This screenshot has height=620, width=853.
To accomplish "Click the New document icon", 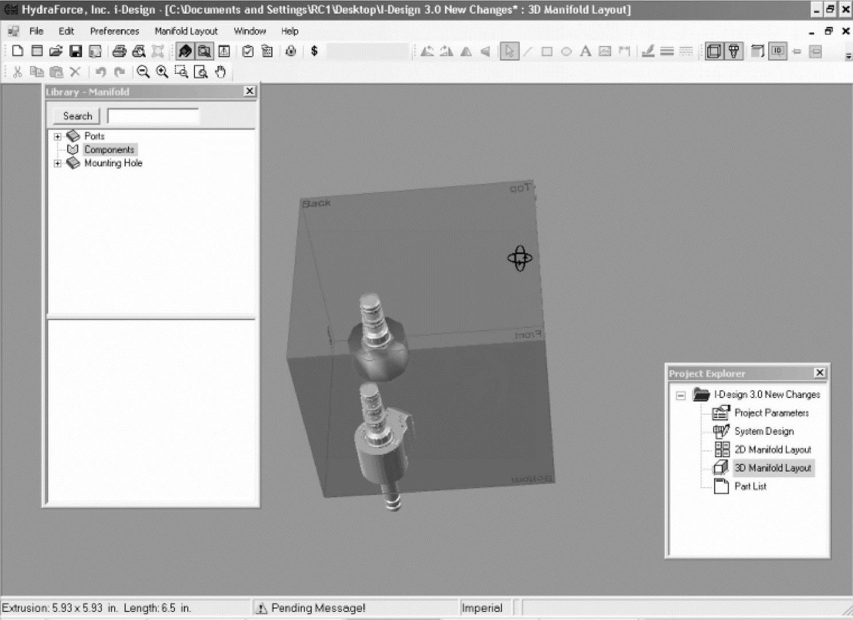I will (x=18, y=51).
